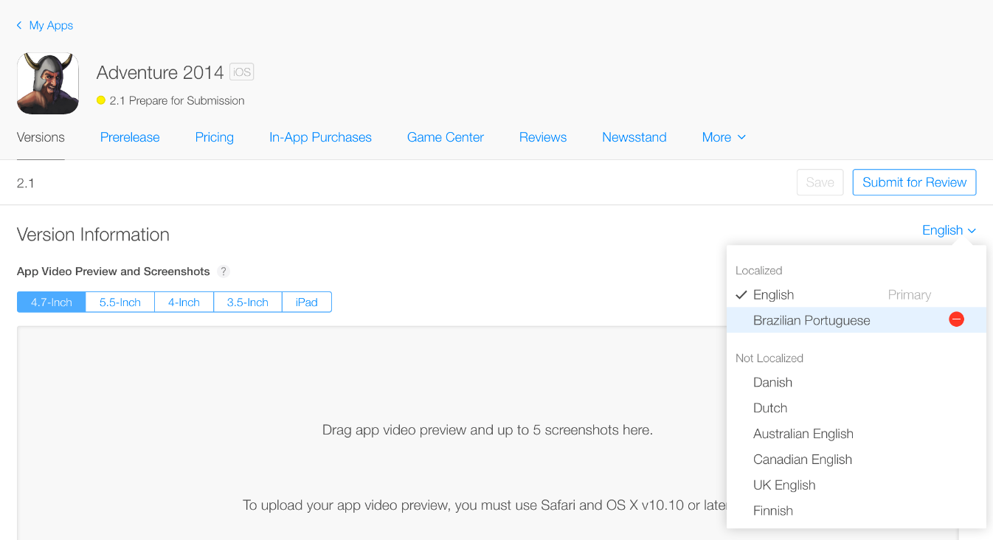The height and width of the screenshot is (540, 993).
Task: View the Reviews tab
Action: coord(543,137)
